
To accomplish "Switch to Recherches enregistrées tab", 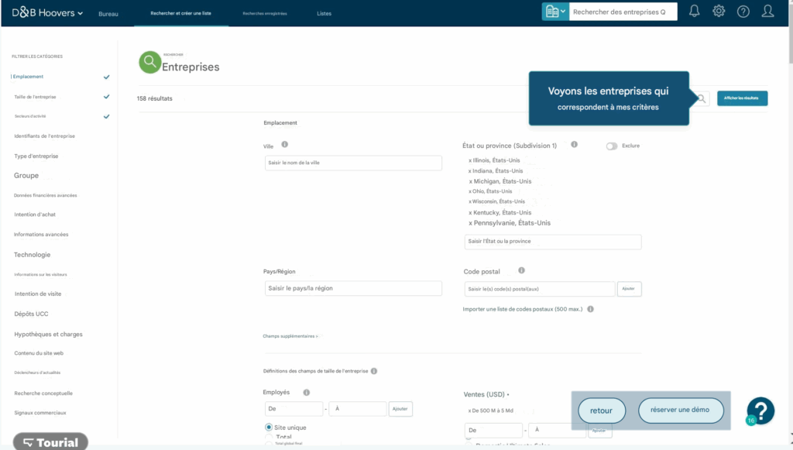I will pos(264,14).
